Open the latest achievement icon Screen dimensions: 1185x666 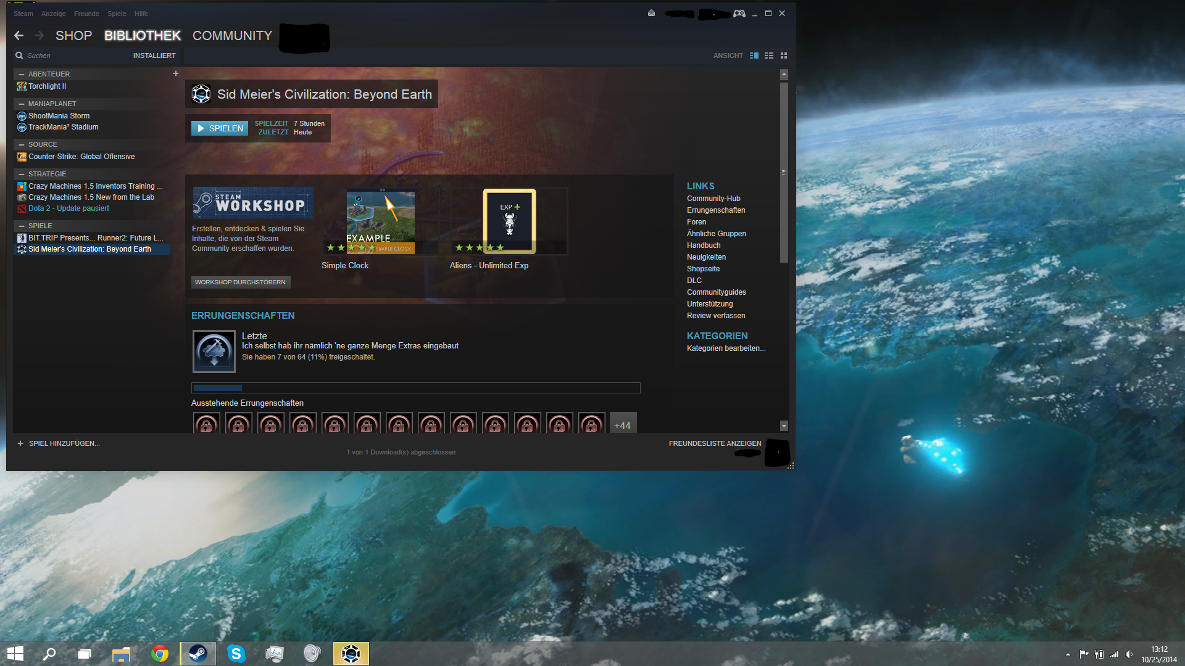(x=214, y=351)
